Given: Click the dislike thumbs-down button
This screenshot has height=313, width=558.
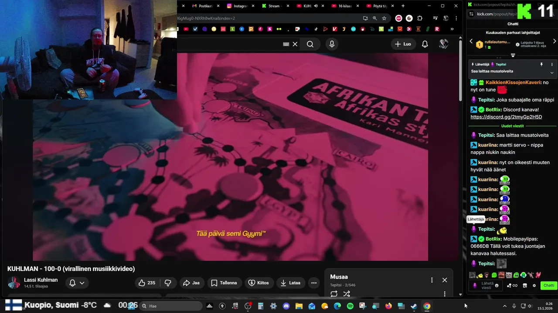Looking at the screenshot, I should pyautogui.click(x=168, y=283).
